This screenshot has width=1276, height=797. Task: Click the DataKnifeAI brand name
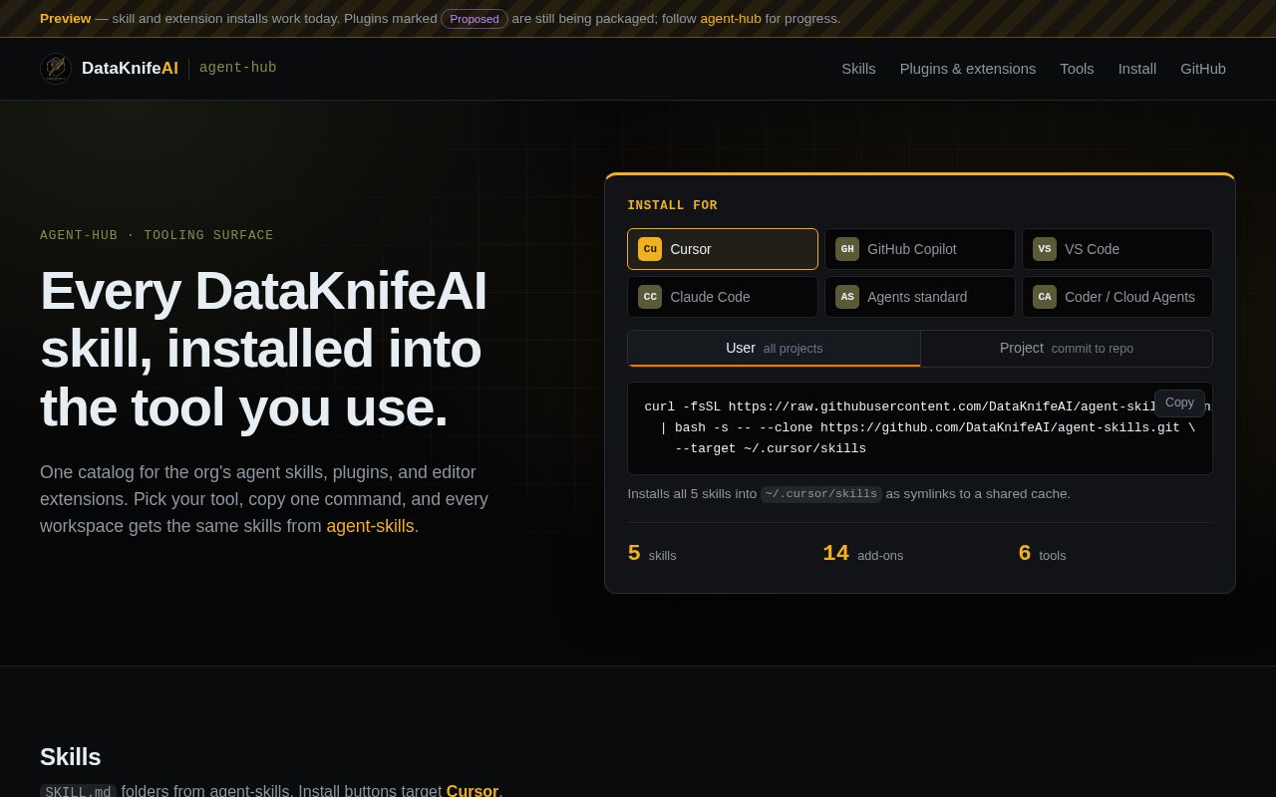click(x=130, y=69)
